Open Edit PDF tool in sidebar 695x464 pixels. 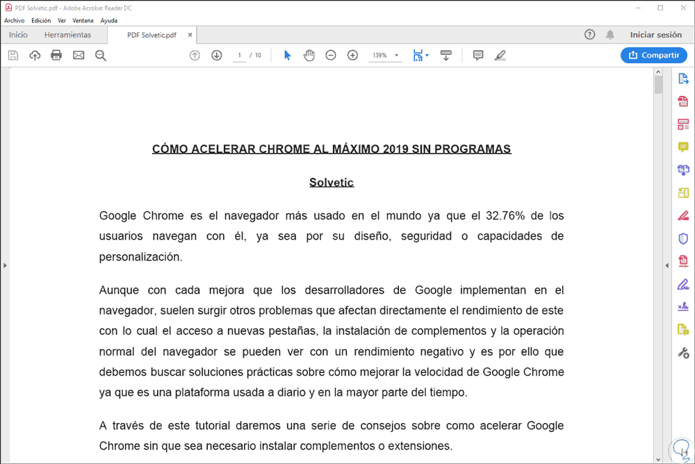pos(683,124)
